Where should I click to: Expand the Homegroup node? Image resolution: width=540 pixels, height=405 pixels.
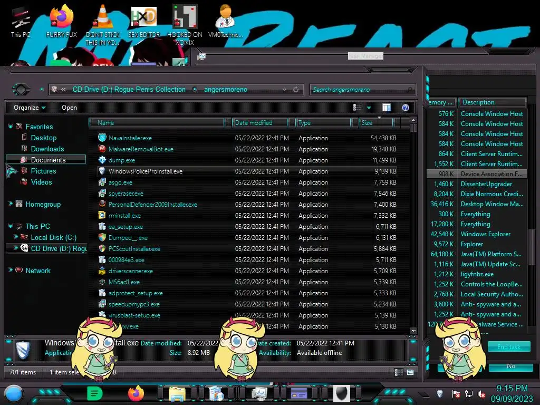pyautogui.click(x=11, y=204)
